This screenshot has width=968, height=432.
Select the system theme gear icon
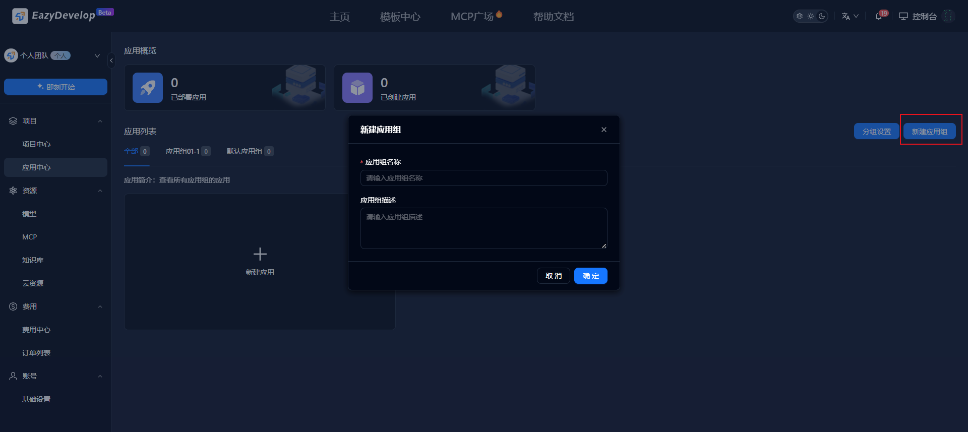pyautogui.click(x=800, y=16)
